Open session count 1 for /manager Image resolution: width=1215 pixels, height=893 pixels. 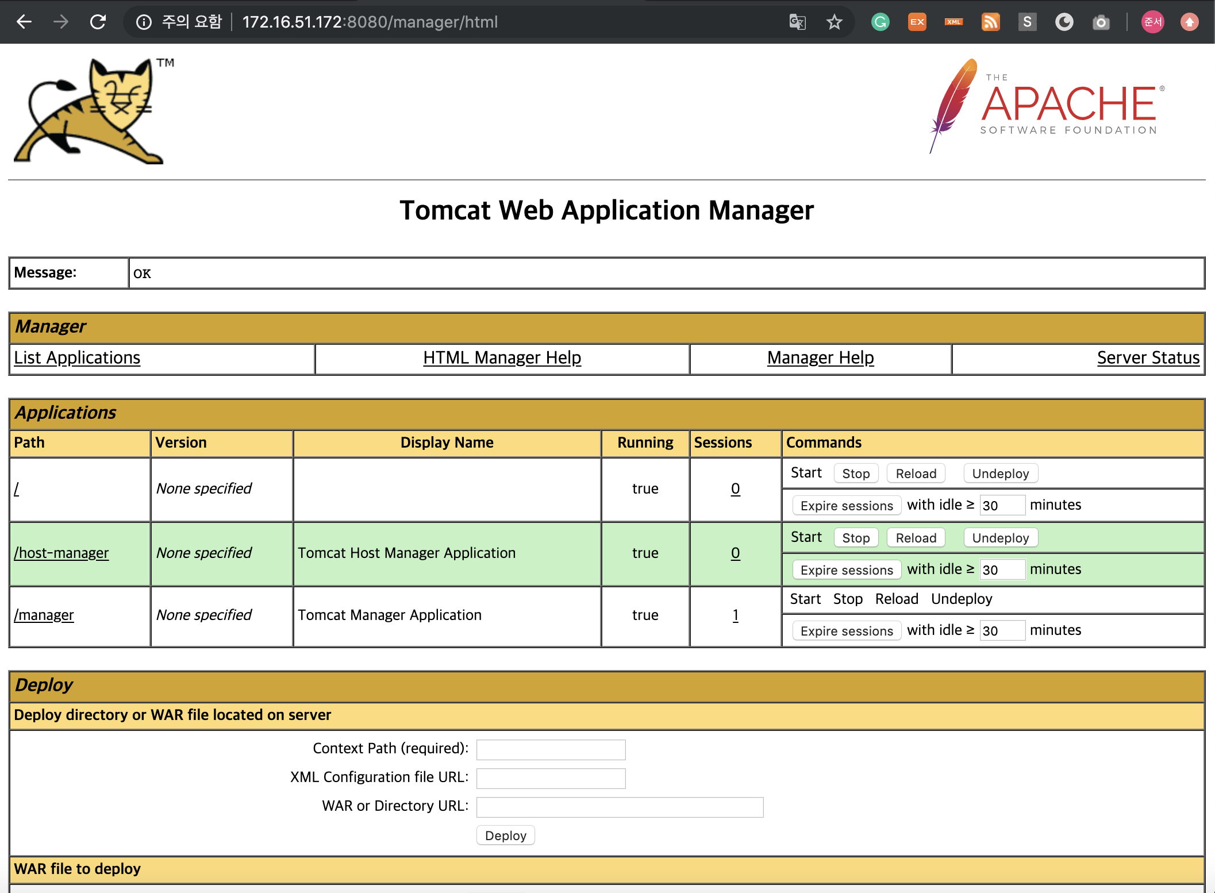pos(735,615)
